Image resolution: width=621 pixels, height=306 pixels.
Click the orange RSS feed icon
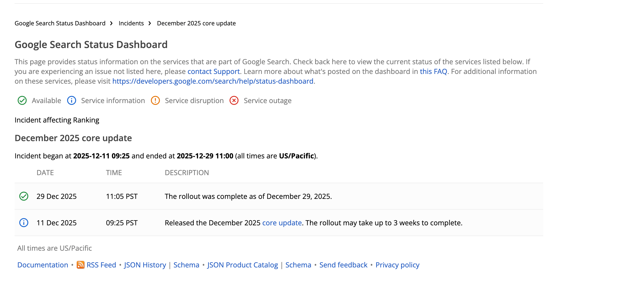tap(81, 265)
